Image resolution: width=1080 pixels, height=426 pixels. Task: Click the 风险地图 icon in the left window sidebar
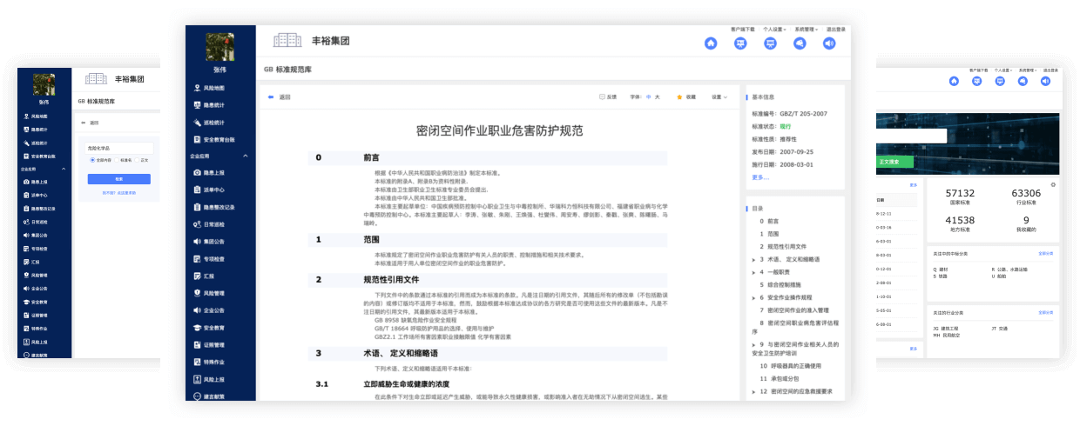(25, 116)
